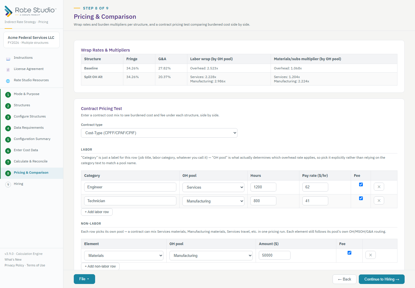415x288 pixels.
Task: Toggle Fee checkbox for Engineer row
Action: [x=361, y=184]
